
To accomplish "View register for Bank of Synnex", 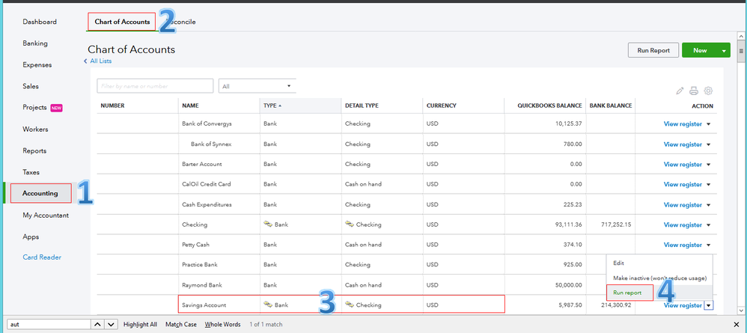I will (683, 144).
